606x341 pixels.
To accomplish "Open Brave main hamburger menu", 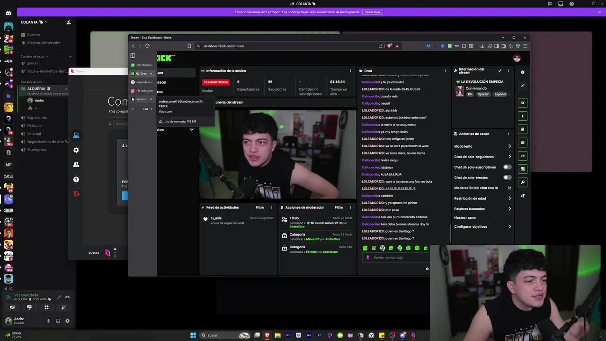I will point(525,46).
